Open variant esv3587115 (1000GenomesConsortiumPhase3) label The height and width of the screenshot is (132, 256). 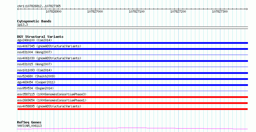point(52,94)
